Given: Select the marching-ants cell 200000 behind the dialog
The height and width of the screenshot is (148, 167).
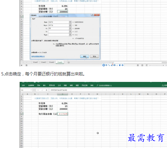Looking at the screenshot, I should click(x=63, y=12).
